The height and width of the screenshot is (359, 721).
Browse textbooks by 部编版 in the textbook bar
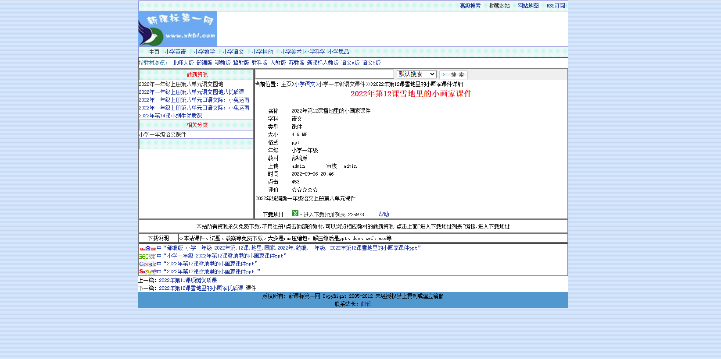(x=204, y=63)
